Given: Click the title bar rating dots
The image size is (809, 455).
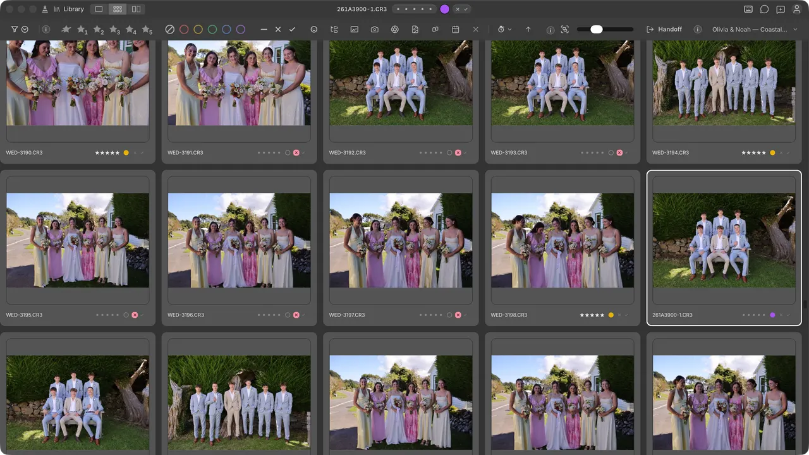Looking at the screenshot, I should tap(415, 9).
